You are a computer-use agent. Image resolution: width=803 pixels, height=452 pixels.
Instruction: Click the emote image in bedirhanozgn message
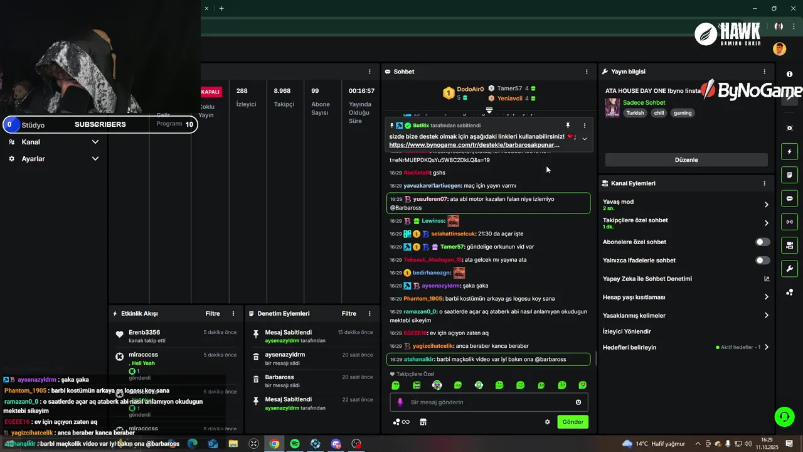(459, 272)
